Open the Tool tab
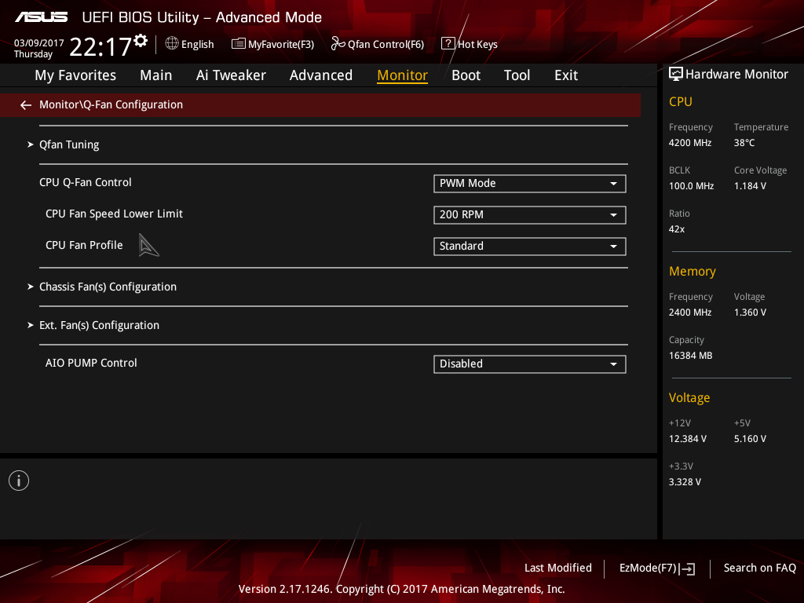Screen dimensions: 804x603 [x=517, y=75]
